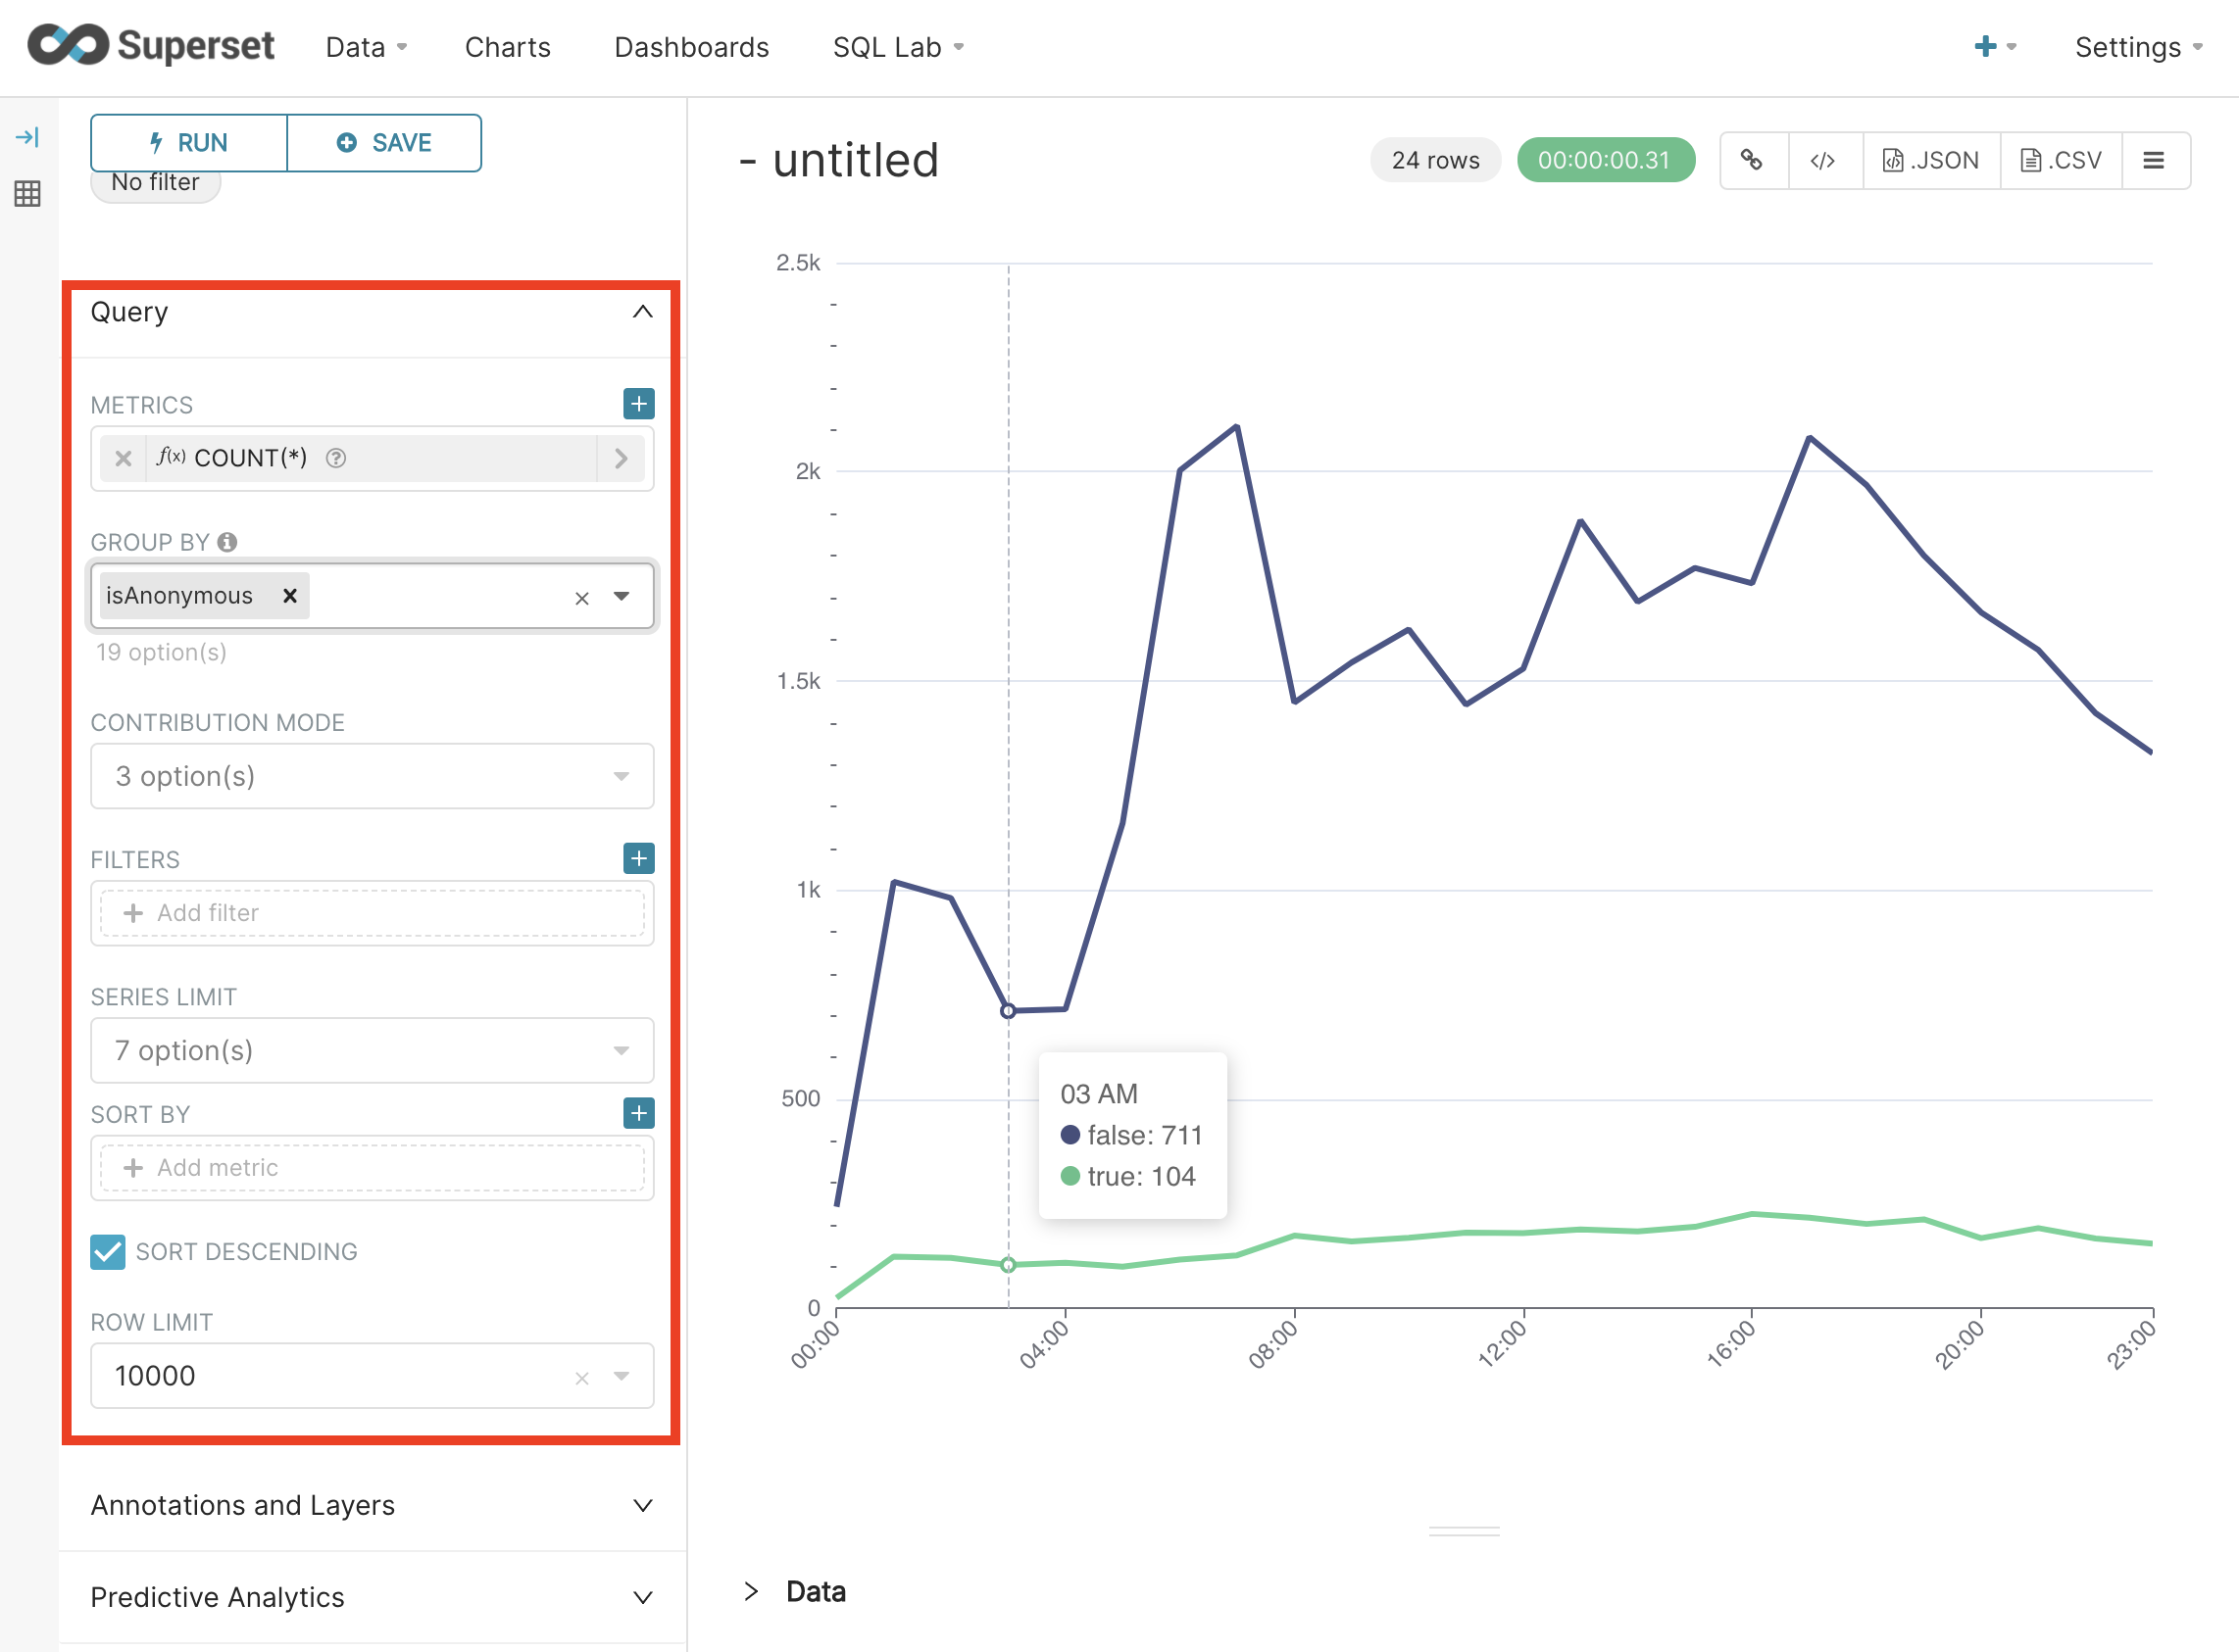The width and height of the screenshot is (2239, 1652).
Task: Export chart data as .CSV
Action: pos(2060,159)
